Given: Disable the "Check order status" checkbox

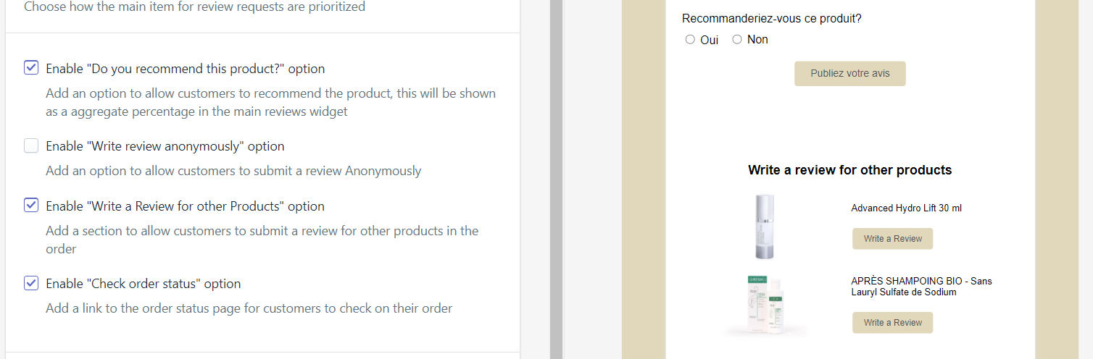Looking at the screenshot, I should point(31,283).
